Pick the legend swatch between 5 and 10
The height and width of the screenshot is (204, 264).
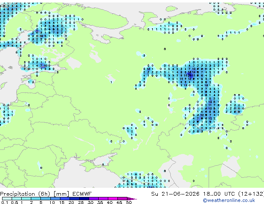point(45,199)
